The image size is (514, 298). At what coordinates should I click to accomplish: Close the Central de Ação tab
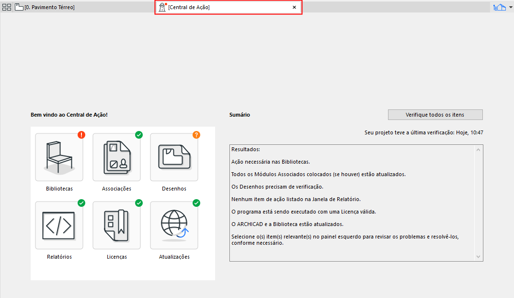click(295, 7)
